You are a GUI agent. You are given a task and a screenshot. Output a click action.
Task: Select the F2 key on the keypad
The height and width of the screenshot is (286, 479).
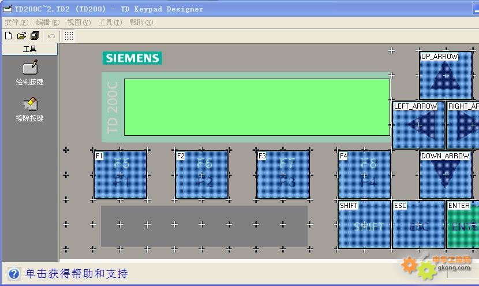tap(201, 175)
